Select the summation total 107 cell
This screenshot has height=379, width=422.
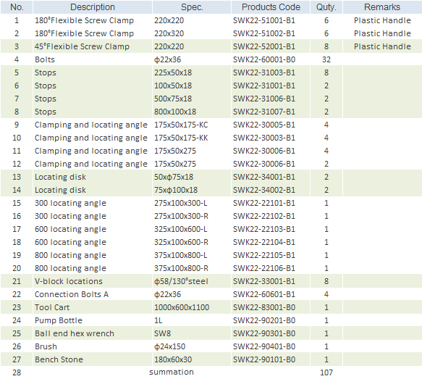tap(326, 372)
